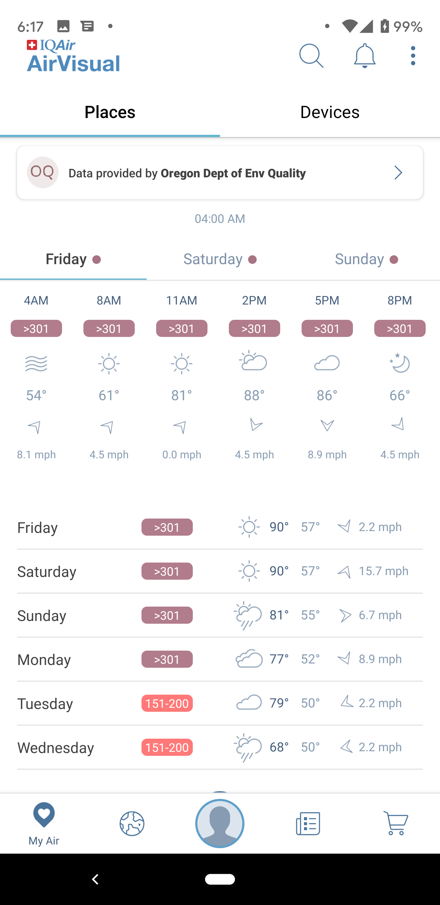Select the Saturday forecast tab
The width and height of the screenshot is (440, 905).
[220, 260]
